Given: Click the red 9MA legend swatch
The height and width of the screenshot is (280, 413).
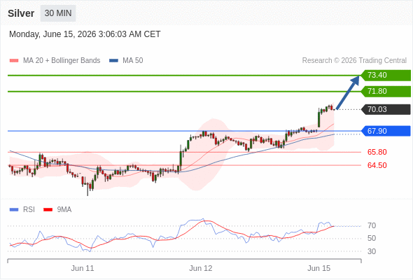Looking at the screenshot, I should click(x=48, y=210).
